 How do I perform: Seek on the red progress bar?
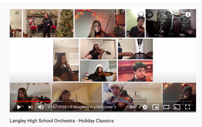[32, 101]
